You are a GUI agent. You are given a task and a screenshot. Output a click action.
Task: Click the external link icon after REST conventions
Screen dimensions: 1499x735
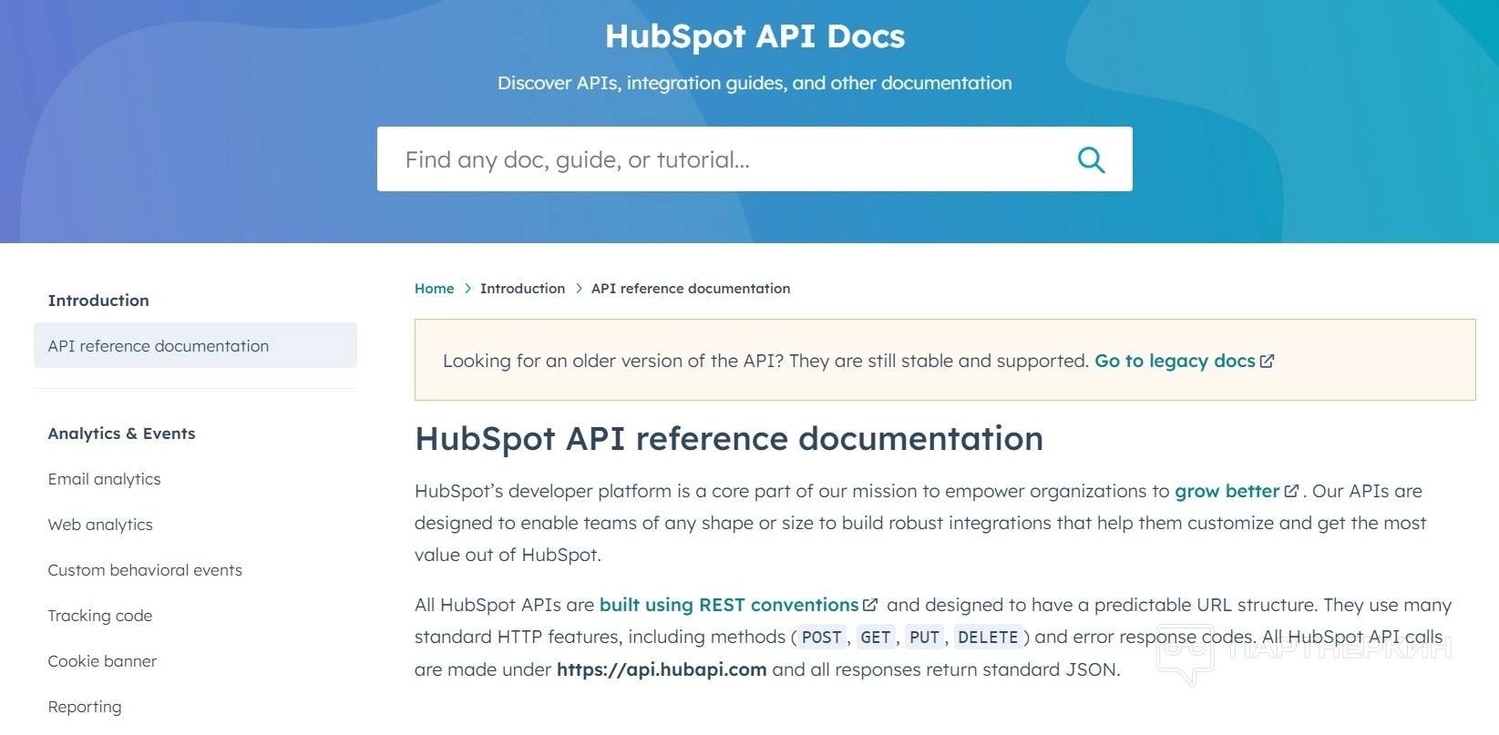point(870,606)
